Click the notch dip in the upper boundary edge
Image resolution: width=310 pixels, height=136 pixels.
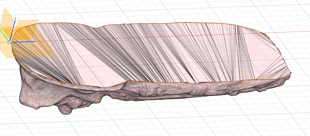pos(95,27)
